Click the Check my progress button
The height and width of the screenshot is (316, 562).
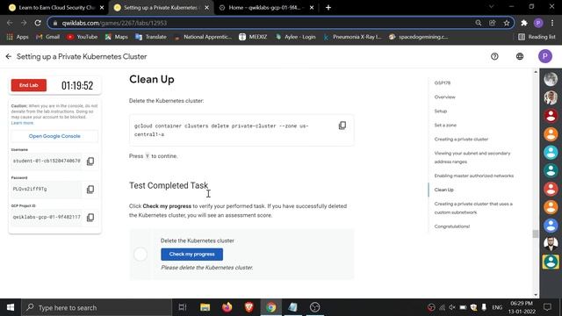(191, 254)
